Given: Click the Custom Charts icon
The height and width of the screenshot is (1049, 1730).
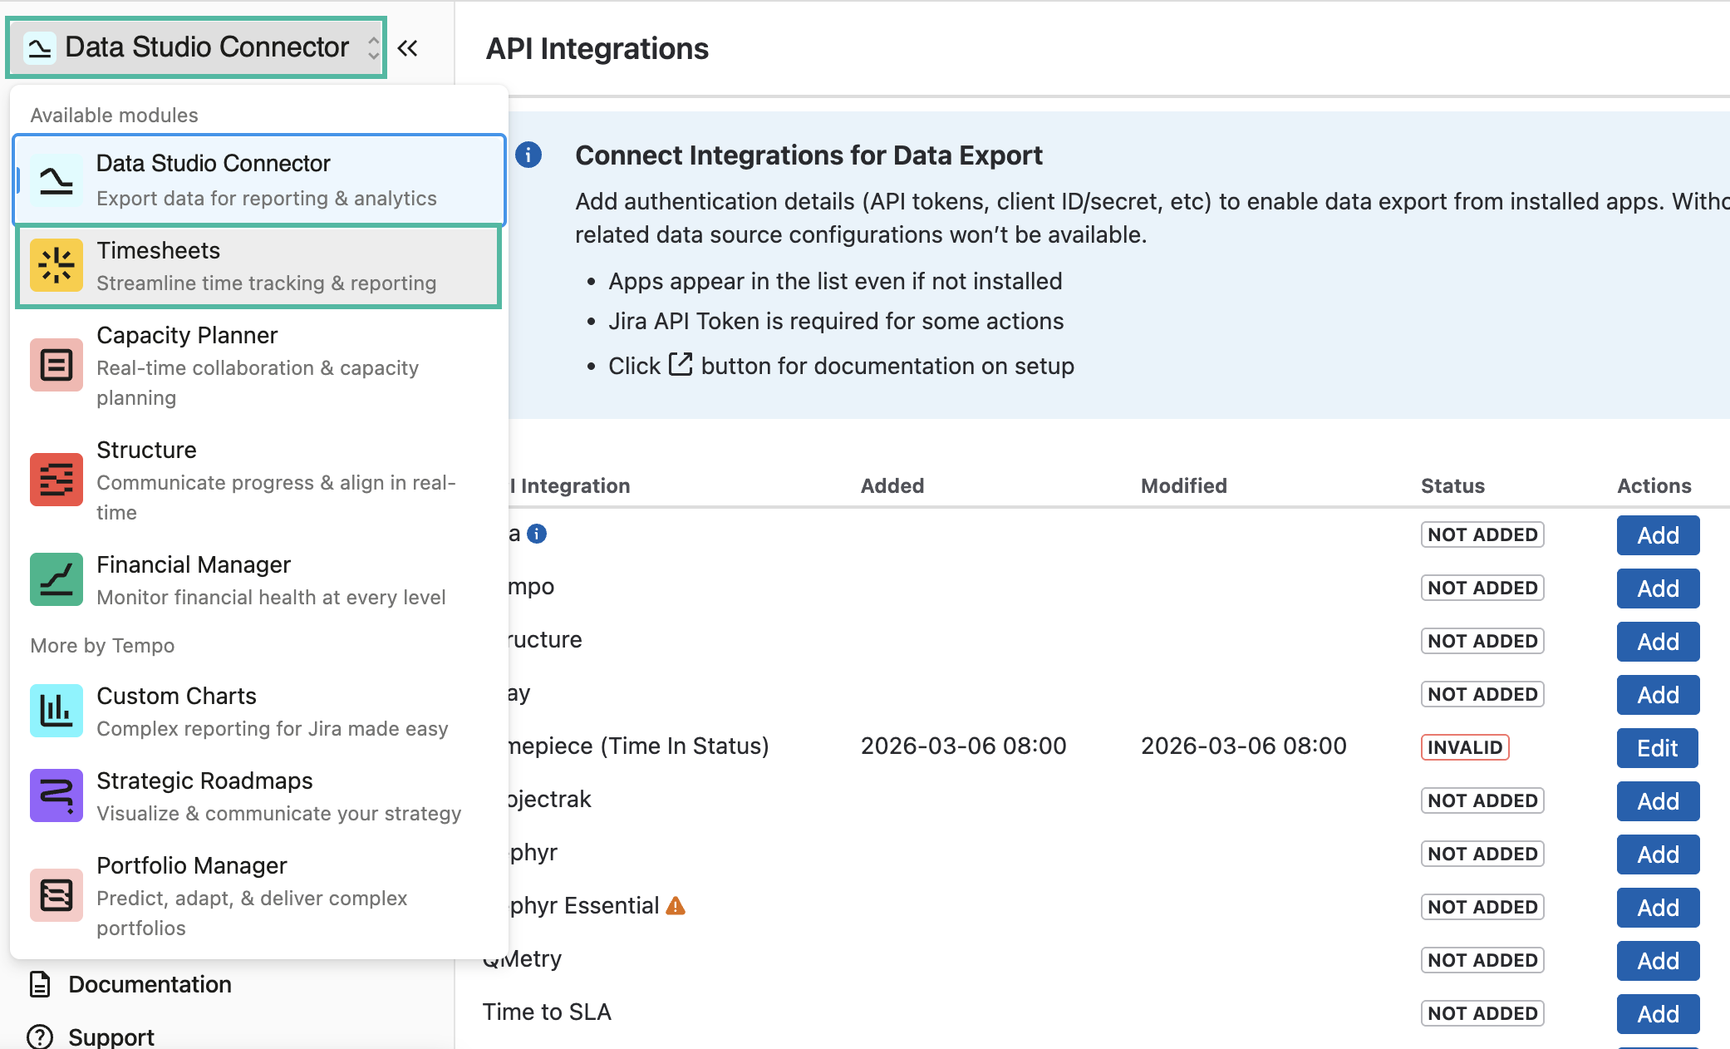Looking at the screenshot, I should [57, 711].
